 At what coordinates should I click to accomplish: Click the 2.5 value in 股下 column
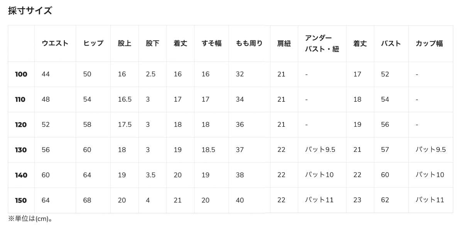tap(150, 74)
